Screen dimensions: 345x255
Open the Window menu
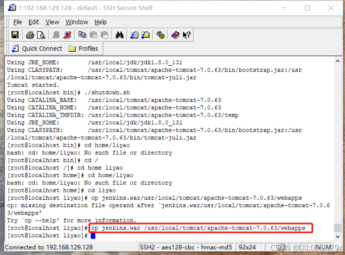[x=77, y=22]
